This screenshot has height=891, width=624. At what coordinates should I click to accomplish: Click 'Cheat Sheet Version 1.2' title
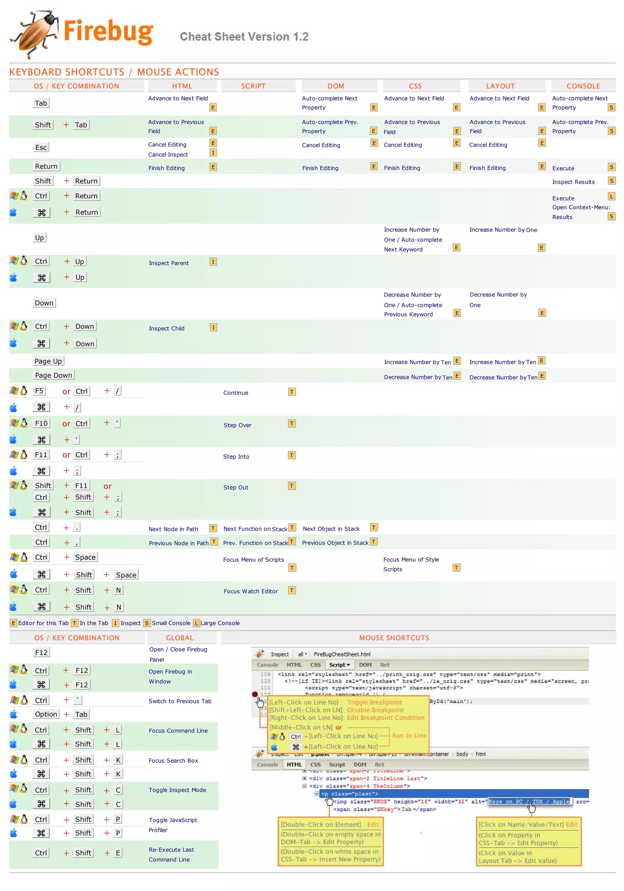click(244, 37)
